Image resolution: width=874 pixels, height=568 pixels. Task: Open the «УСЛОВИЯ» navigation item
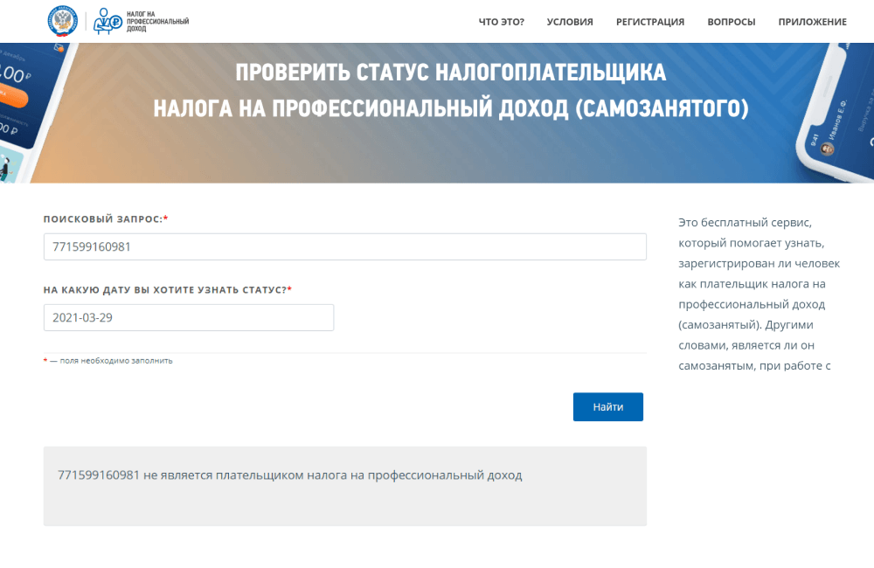(570, 22)
